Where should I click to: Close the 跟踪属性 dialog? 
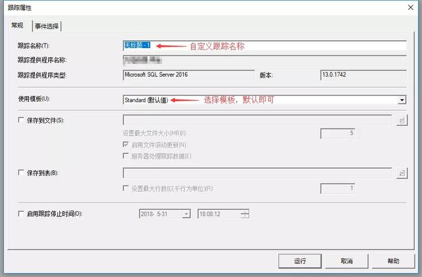pyautogui.click(x=410, y=7)
